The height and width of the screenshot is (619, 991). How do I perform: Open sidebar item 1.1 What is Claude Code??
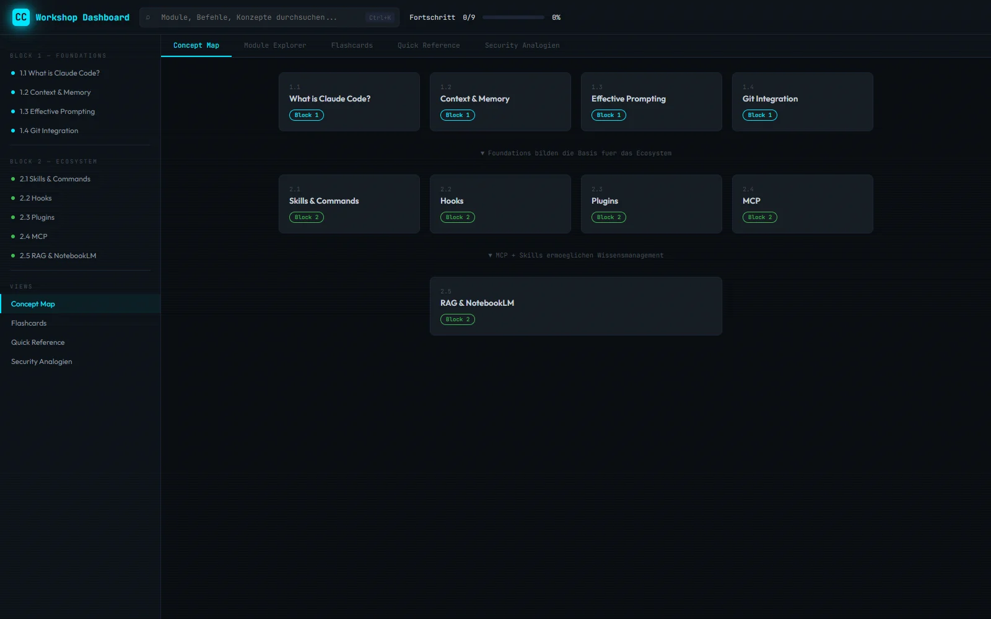pos(81,73)
